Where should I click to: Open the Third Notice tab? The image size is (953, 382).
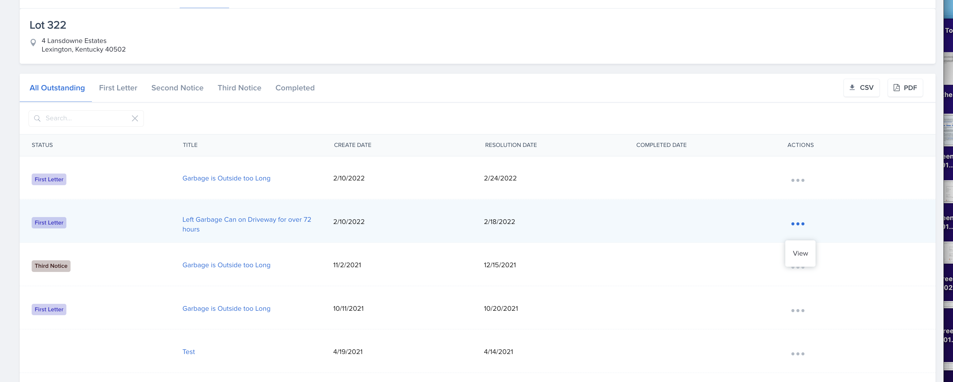click(x=239, y=88)
